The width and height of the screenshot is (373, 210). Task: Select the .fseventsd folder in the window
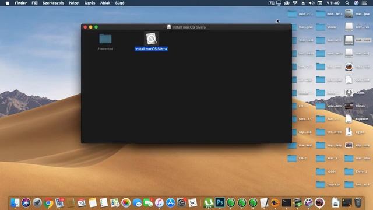coord(105,38)
